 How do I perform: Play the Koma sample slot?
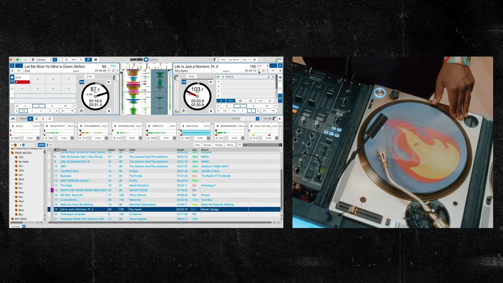(x=13, y=126)
